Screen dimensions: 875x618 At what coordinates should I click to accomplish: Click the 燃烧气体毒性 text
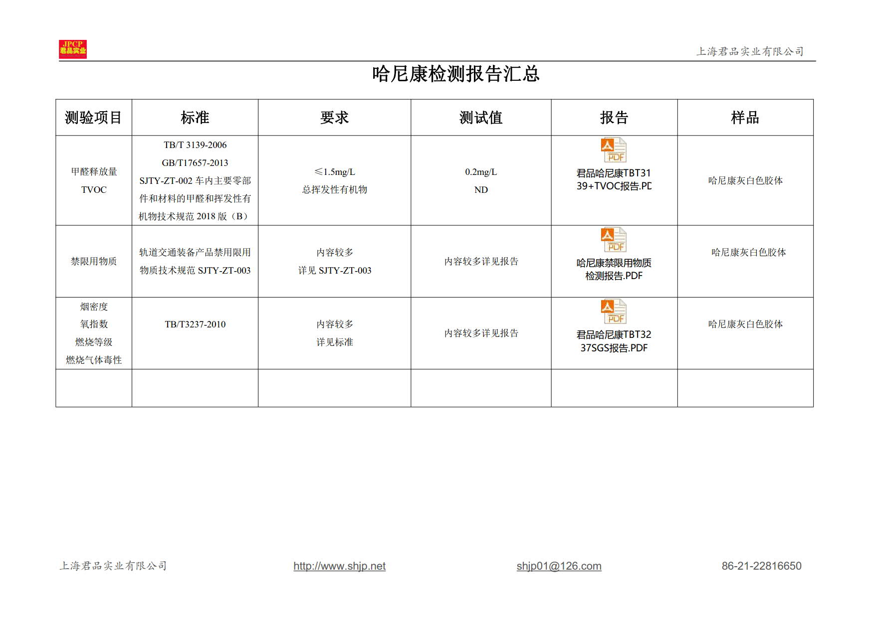tap(94, 360)
